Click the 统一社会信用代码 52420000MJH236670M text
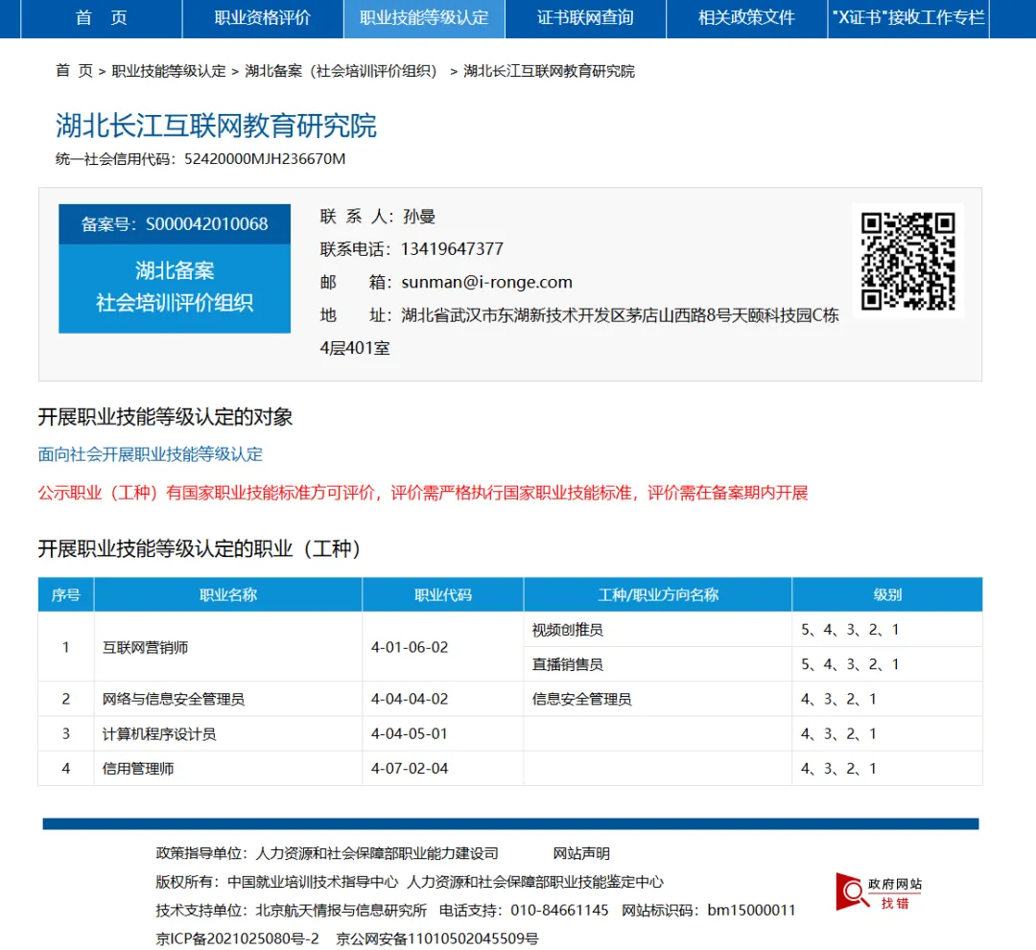Image resolution: width=1036 pixels, height=950 pixels. tap(200, 159)
